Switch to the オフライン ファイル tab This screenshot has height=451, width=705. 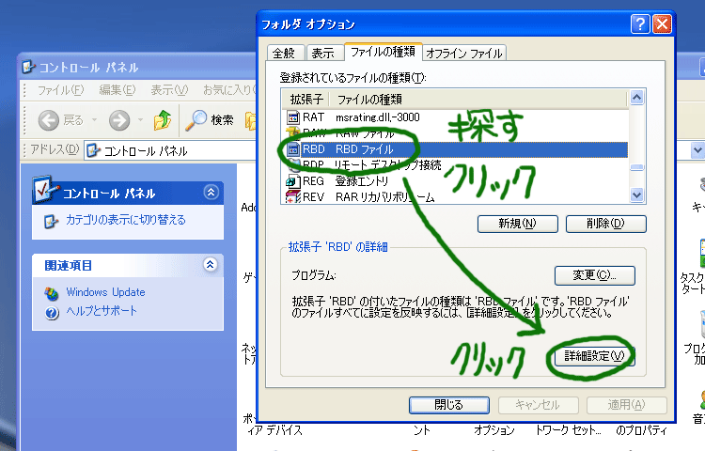pos(464,54)
